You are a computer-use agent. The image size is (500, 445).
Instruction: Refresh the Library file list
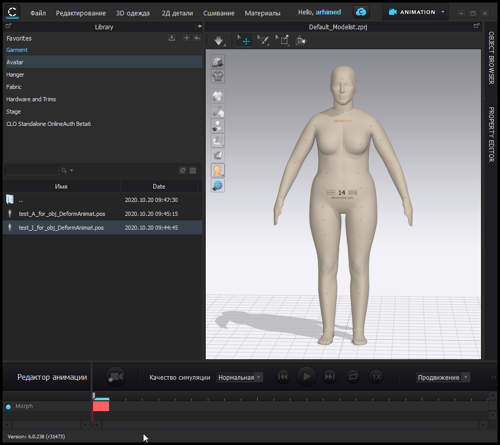183,171
